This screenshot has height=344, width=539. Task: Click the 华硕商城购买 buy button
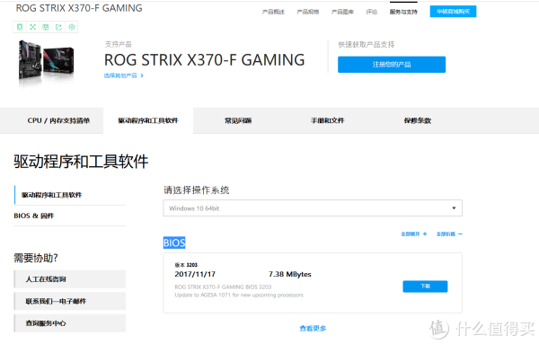453,12
